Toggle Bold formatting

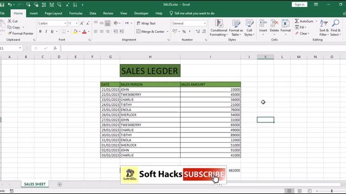[40, 31]
